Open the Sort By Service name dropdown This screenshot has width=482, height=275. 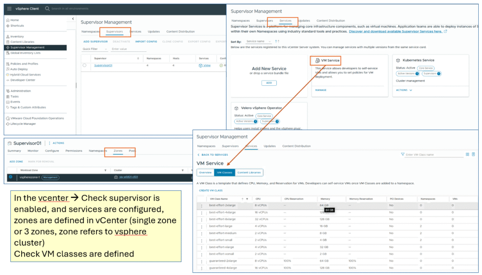tap(258, 41)
